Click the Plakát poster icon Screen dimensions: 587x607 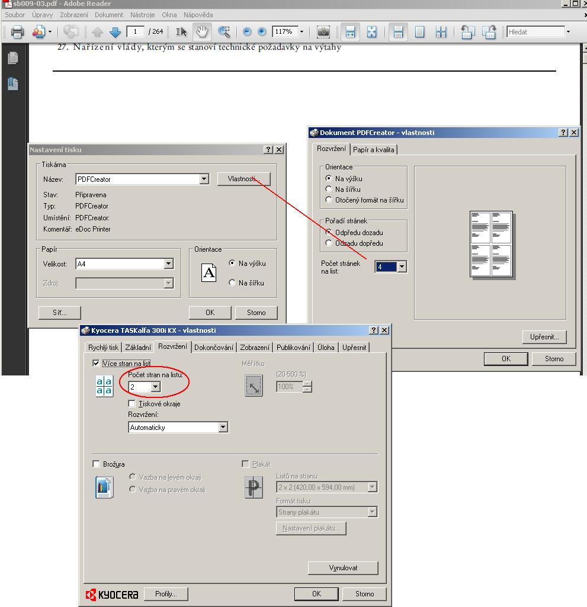[x=254, y=487]
